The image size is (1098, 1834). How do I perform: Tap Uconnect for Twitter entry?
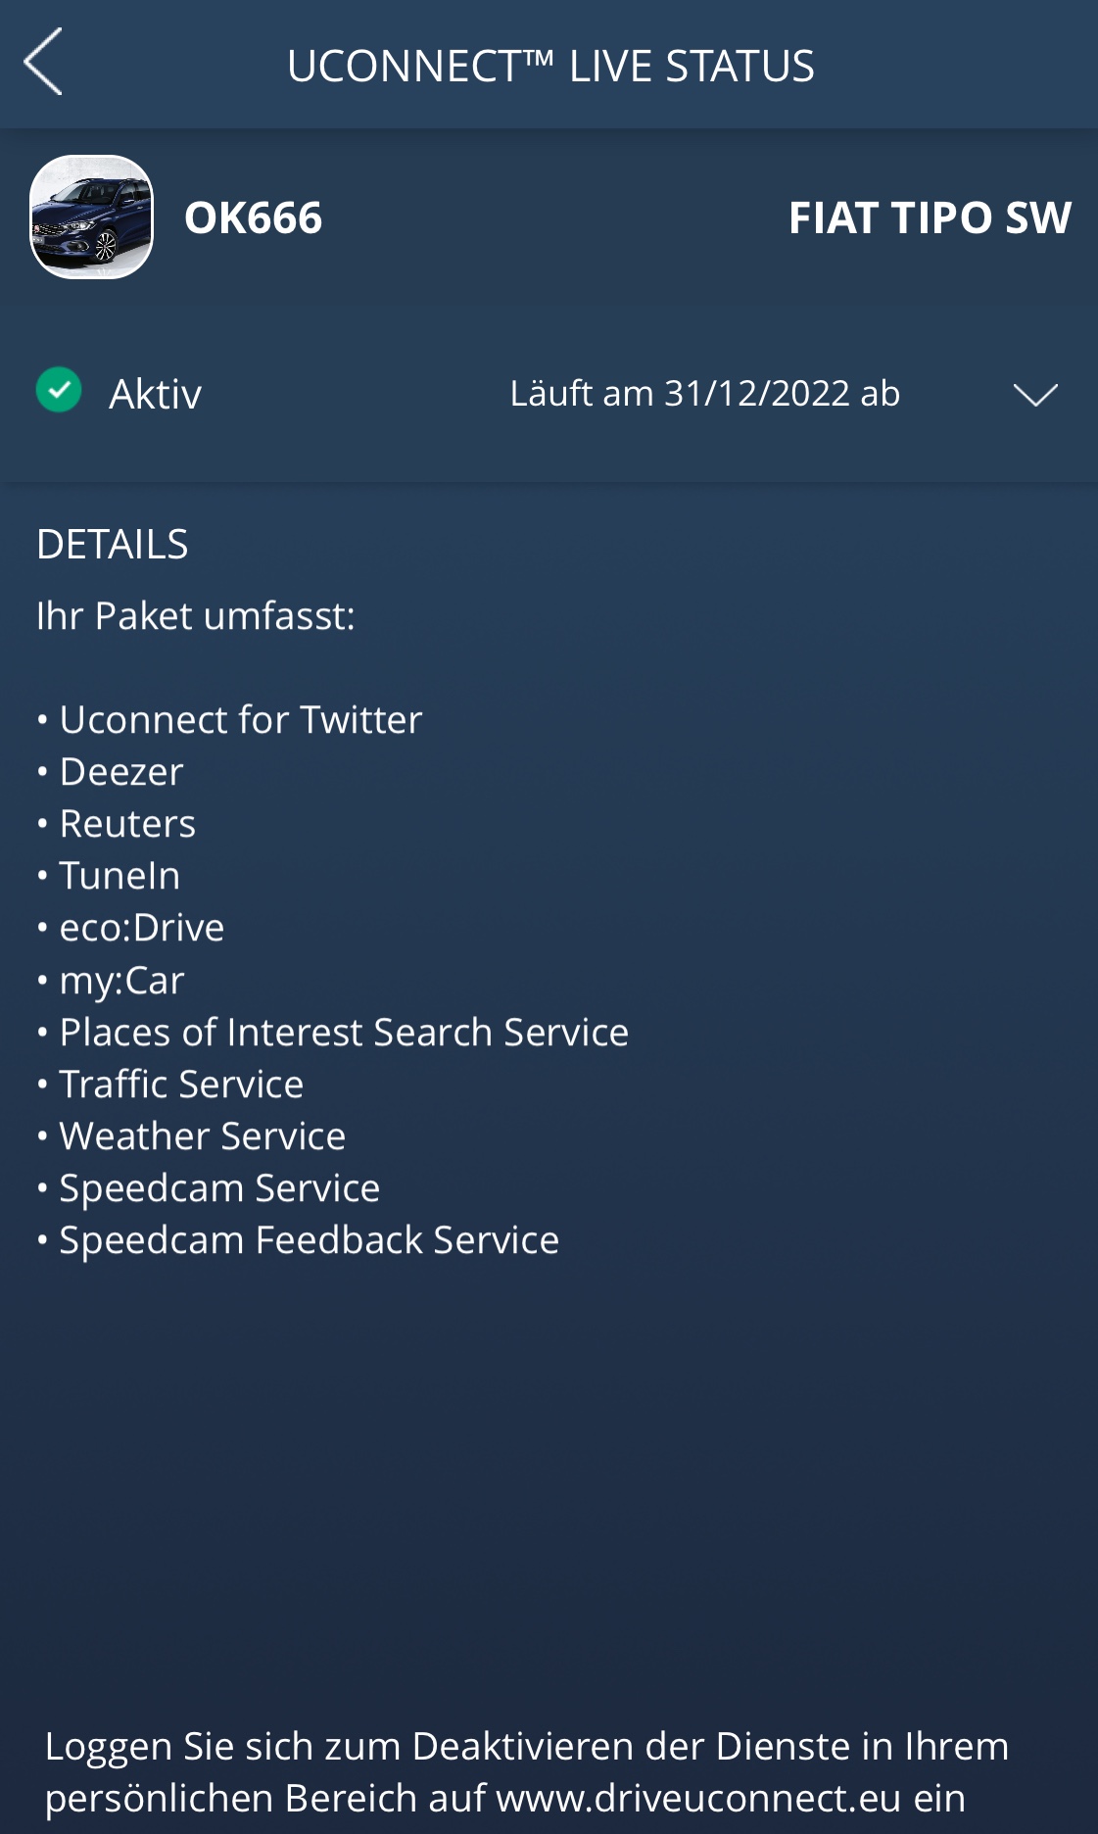tap(240, 720)
